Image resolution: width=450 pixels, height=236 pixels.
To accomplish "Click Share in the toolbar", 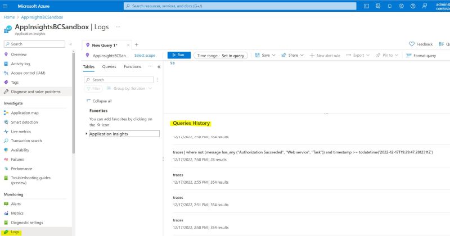I will click(x=290, y=55).
